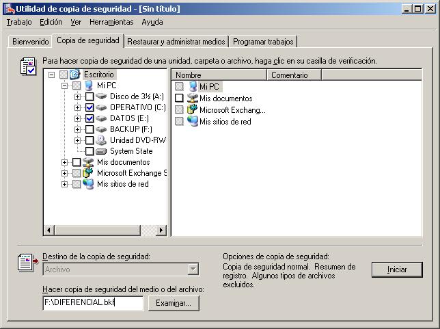Select the Mi PC computer icon in tree

(x=88, y=85)
